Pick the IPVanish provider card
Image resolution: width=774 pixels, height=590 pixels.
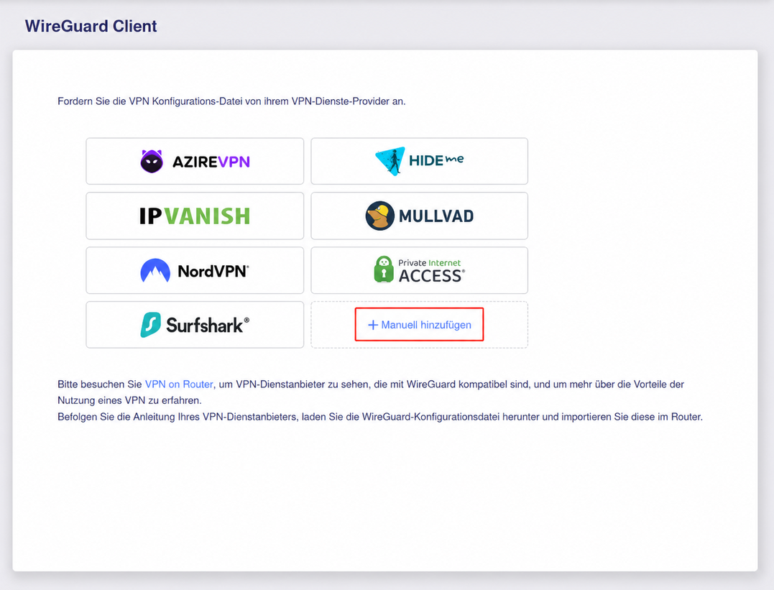(195, 216)
